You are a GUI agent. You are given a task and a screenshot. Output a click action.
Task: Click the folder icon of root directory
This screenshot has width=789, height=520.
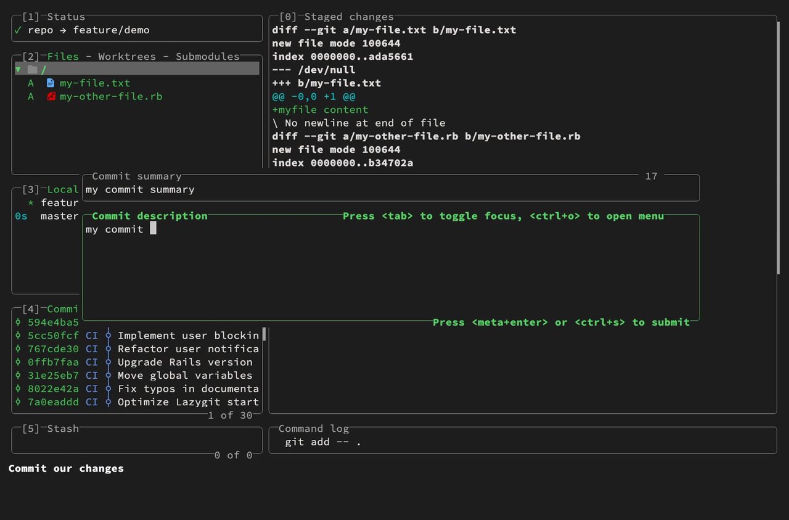pyautogui.click(x=33, y=70)
